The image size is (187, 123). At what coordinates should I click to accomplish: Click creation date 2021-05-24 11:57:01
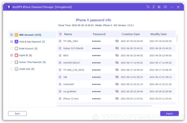tap(132, 99)
